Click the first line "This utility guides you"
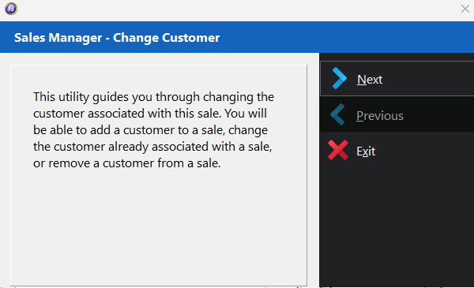Viewport: 474px width, 288px height. pyautogui.click(x=93, y=97)
